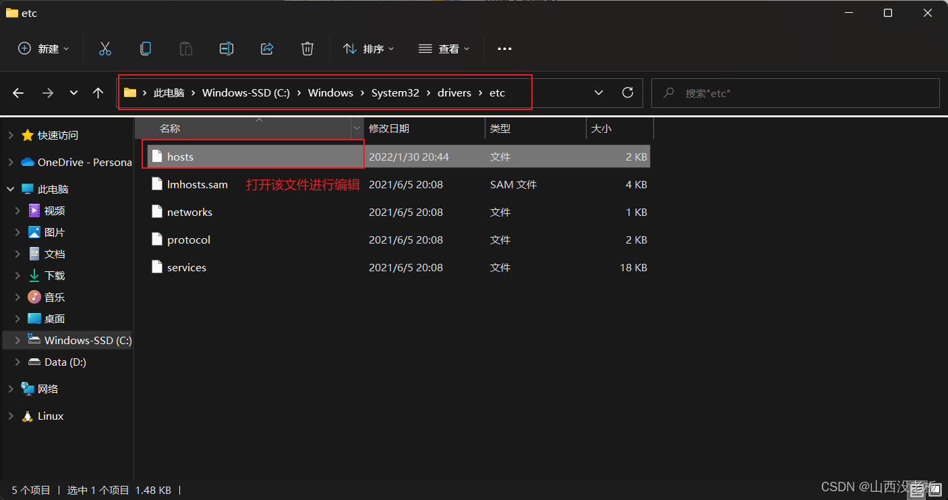Click the 18 KB size cell
The width and height of the screenshot is (948, 500).
click(x=633, y=267)
